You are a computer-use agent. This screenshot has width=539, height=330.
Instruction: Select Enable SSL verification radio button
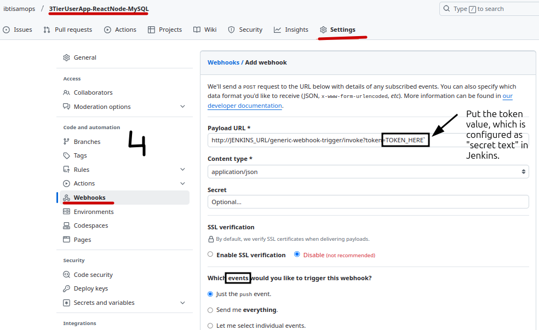pos(210,254)
